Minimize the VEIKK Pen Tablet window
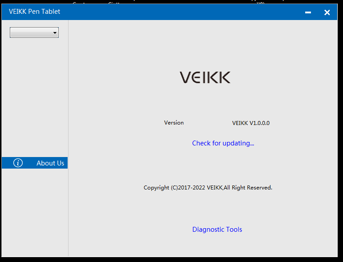The image size is (343, 262). coord(308,12)
